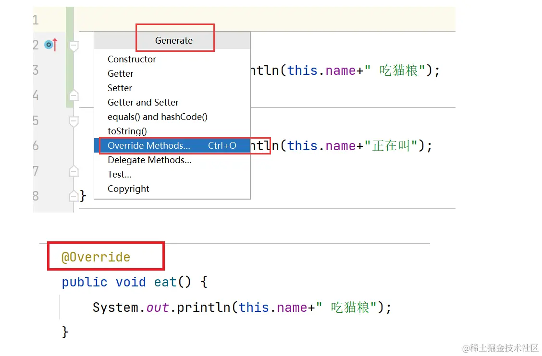Collapse the code fold marker on line 5
This screenshot has width=542, height=356.
coord(74,121)
